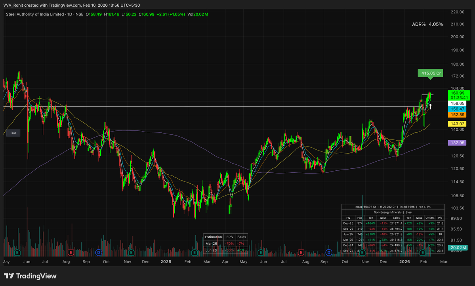This screenshot has height=286, width=475.
Task: Click the Steel Authority of India Limited symbol title
Action: coord(35,14)
